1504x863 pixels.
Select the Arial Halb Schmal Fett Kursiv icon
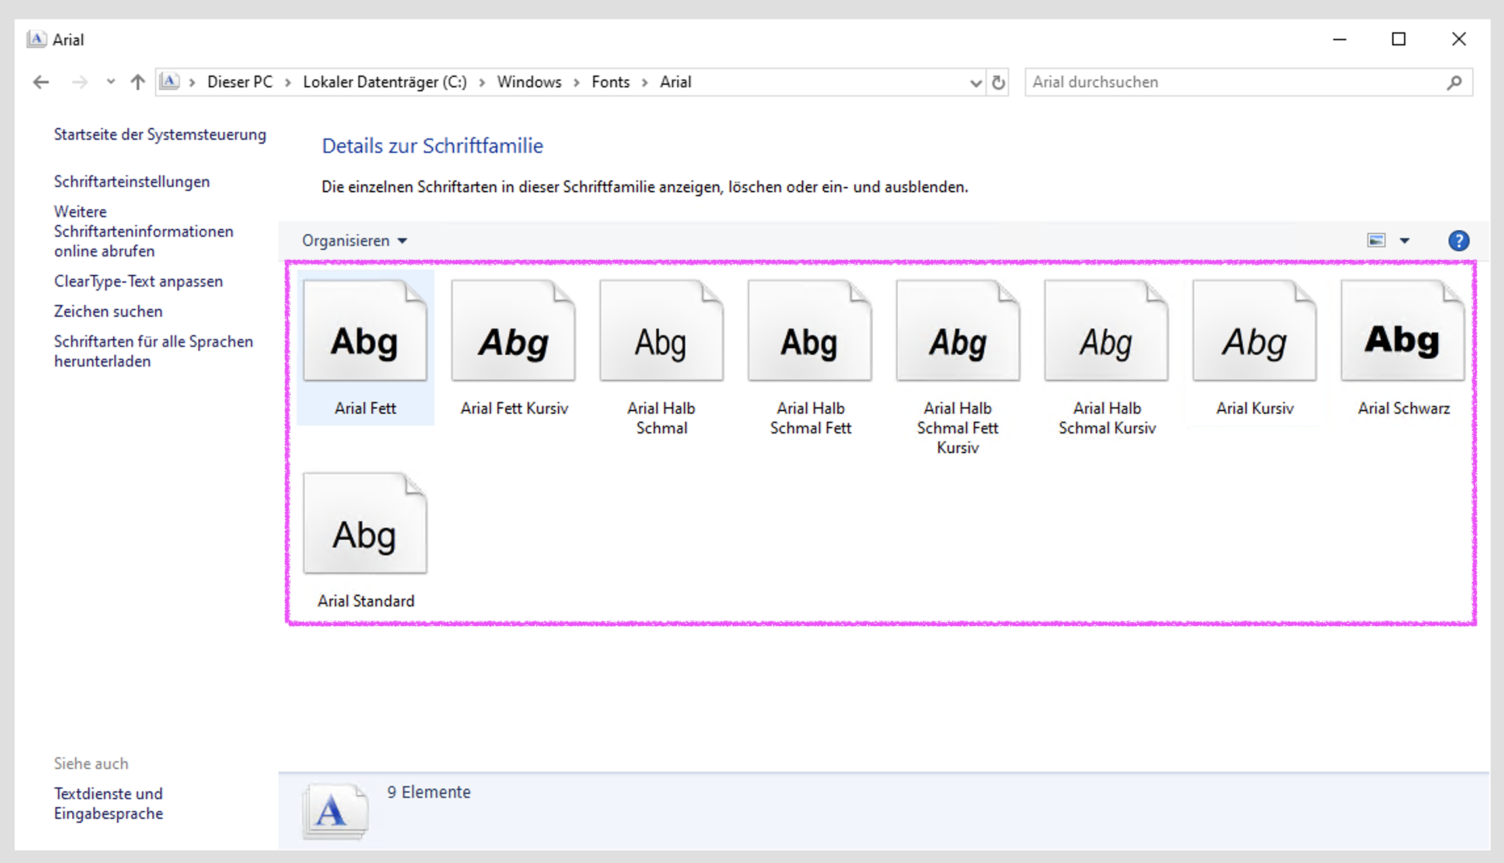coord(958,331)
